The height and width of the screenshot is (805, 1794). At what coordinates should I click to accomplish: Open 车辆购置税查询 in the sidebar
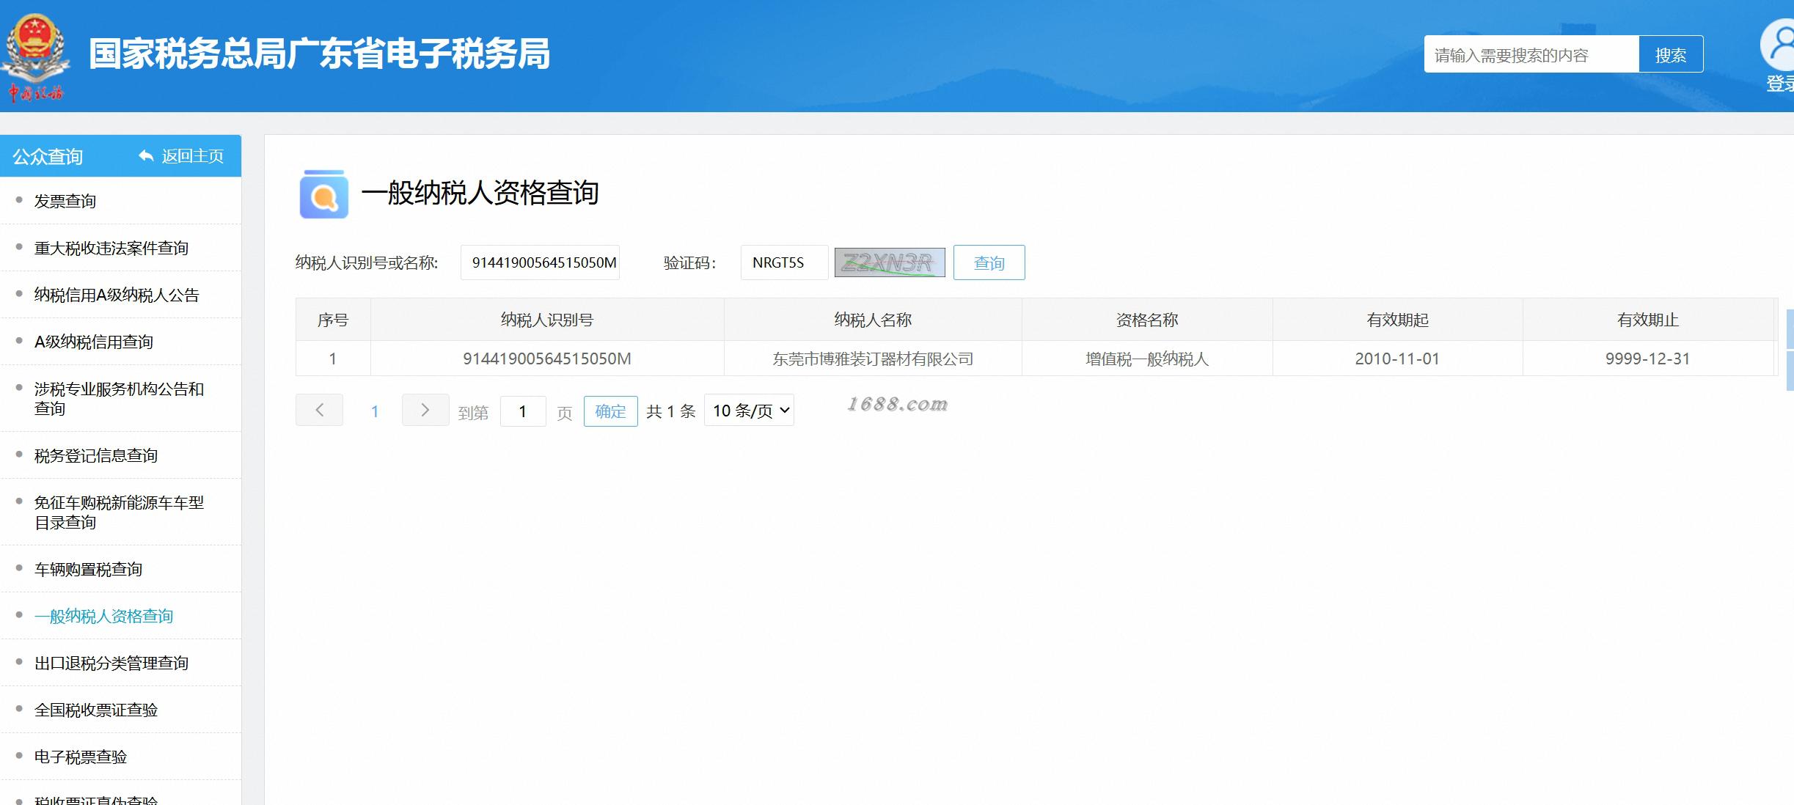click(88, 569)
